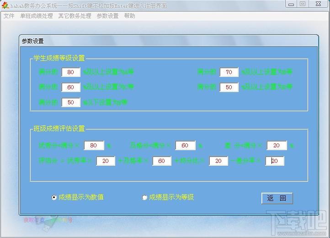Close the application window
The height and width of the screenshot is (238, 330).
[x=318, y=4]
